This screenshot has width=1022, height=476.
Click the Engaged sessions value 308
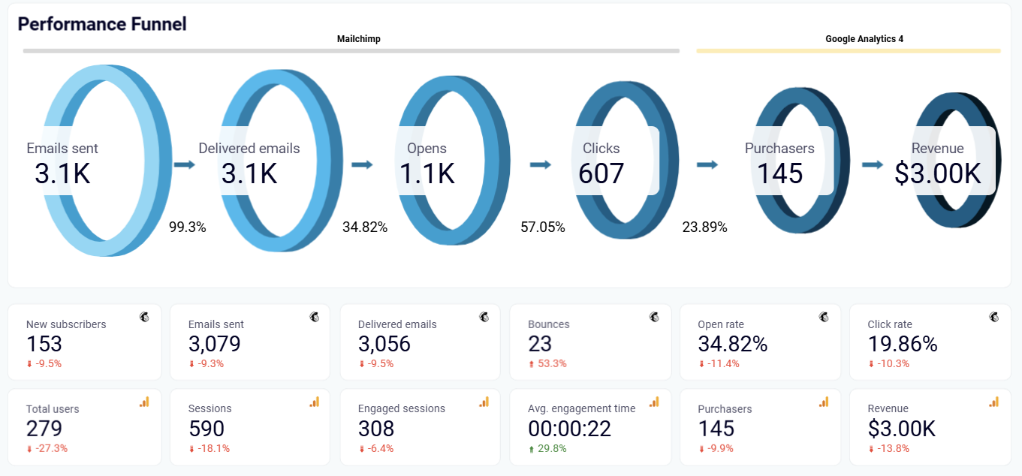[x=376, y=429]
